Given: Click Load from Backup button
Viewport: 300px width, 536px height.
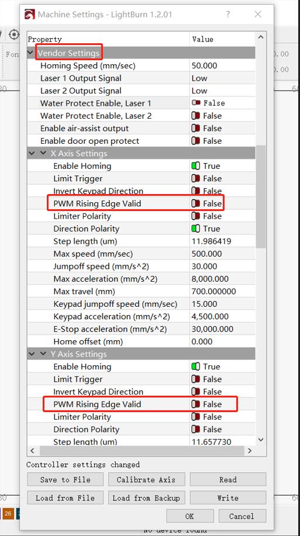Looking at the screenshot, I should coord(146,498).
